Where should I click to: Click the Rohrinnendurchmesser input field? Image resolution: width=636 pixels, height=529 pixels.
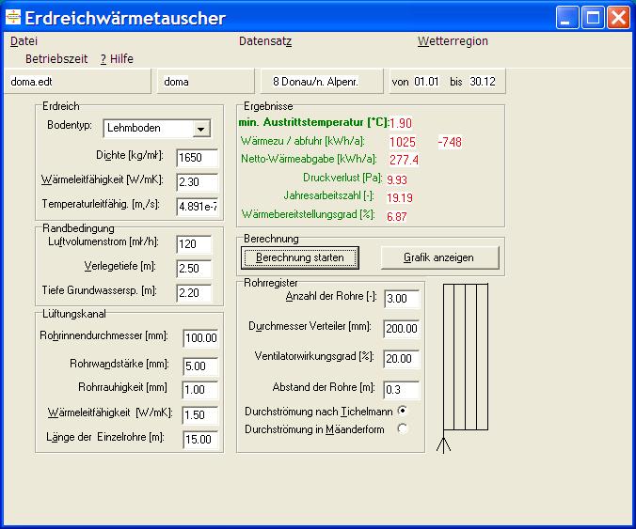pyautogui.click(x=200, y=338)
